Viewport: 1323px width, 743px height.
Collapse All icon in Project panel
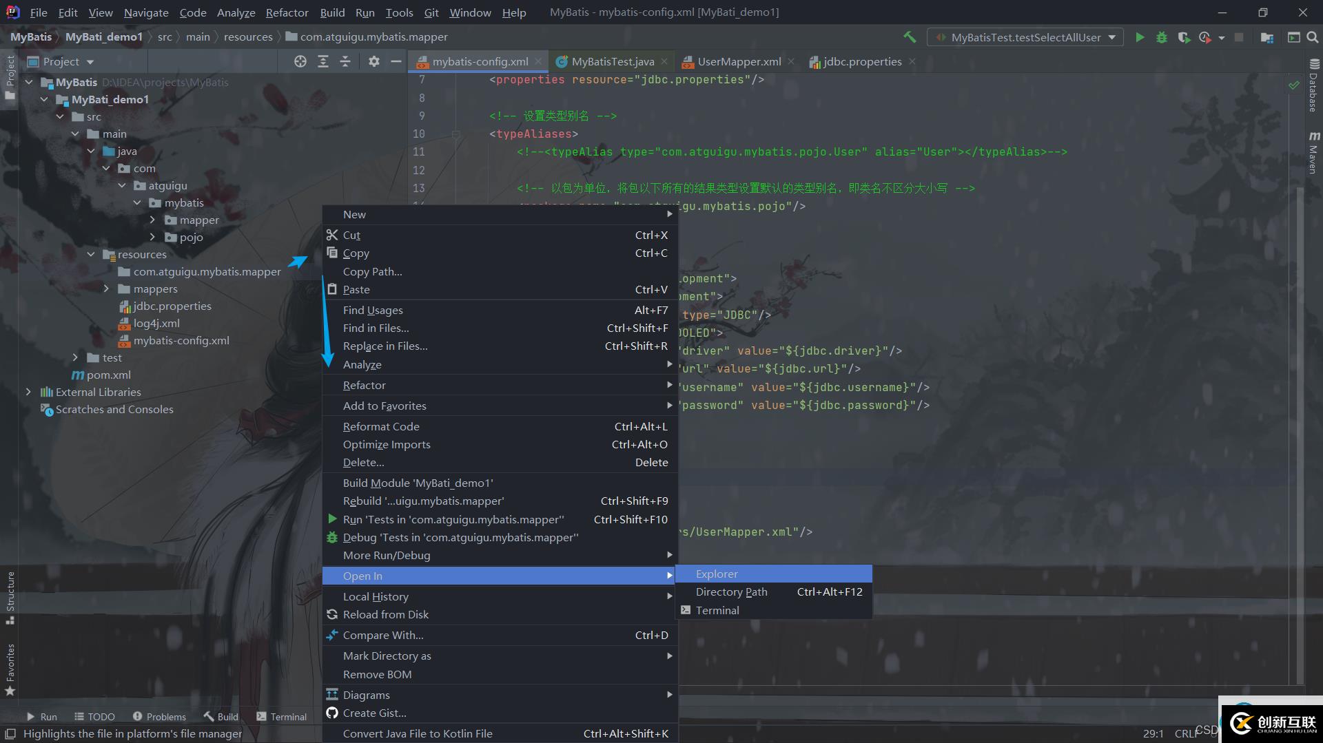[x=345, y=61]
